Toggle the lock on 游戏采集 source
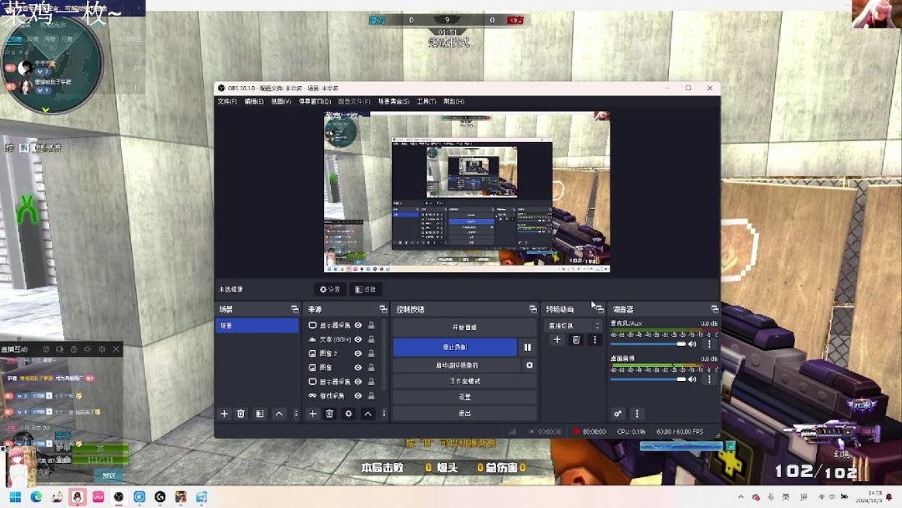 371,395
